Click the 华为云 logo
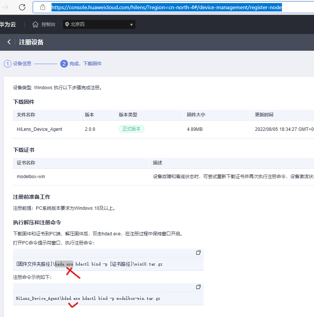This screenshot has height=317, width=314. coord(8,24)
